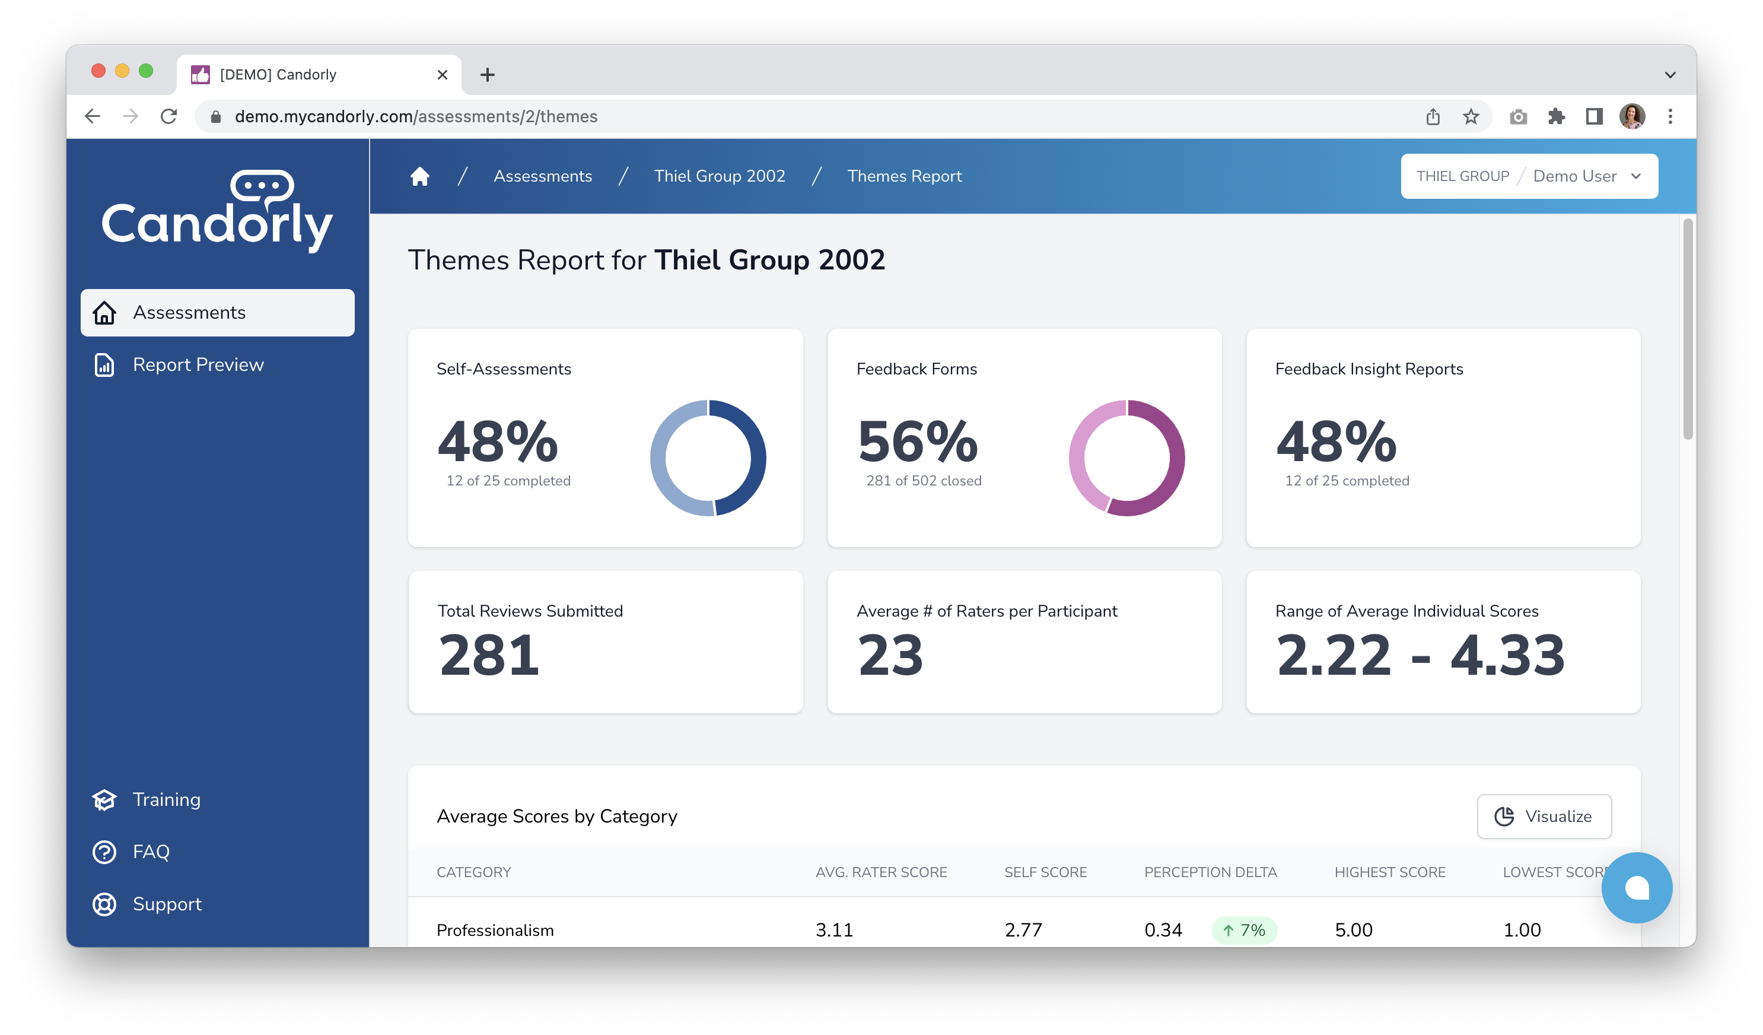Open the browser extensions puzzle icon

pyautogui.click(x=1556, y=117)
